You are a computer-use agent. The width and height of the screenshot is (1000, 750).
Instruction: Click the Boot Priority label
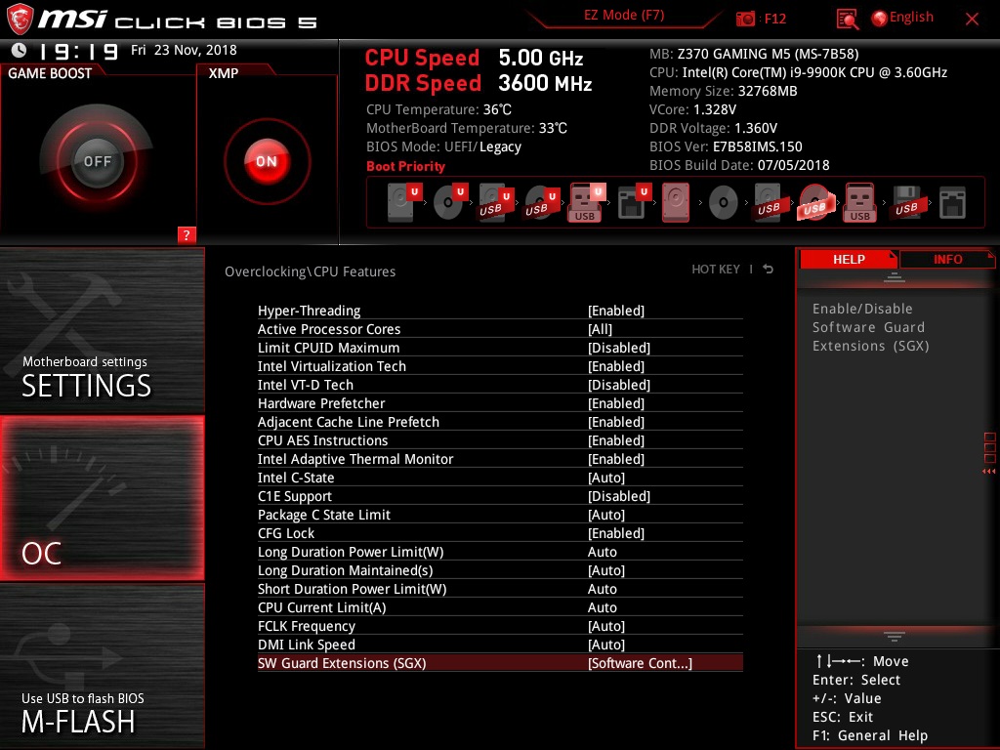(x=405, y=166)
